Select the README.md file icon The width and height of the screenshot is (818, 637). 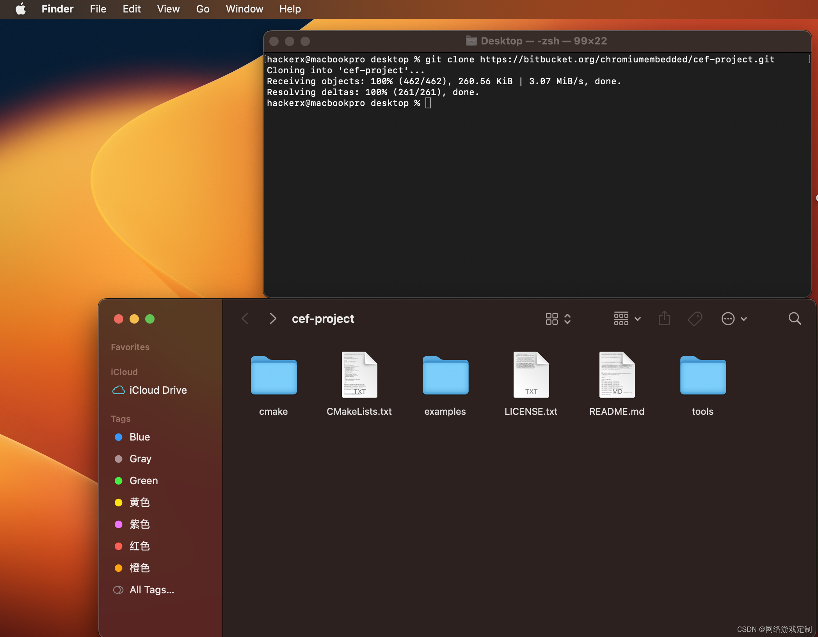tap(617, 375)
